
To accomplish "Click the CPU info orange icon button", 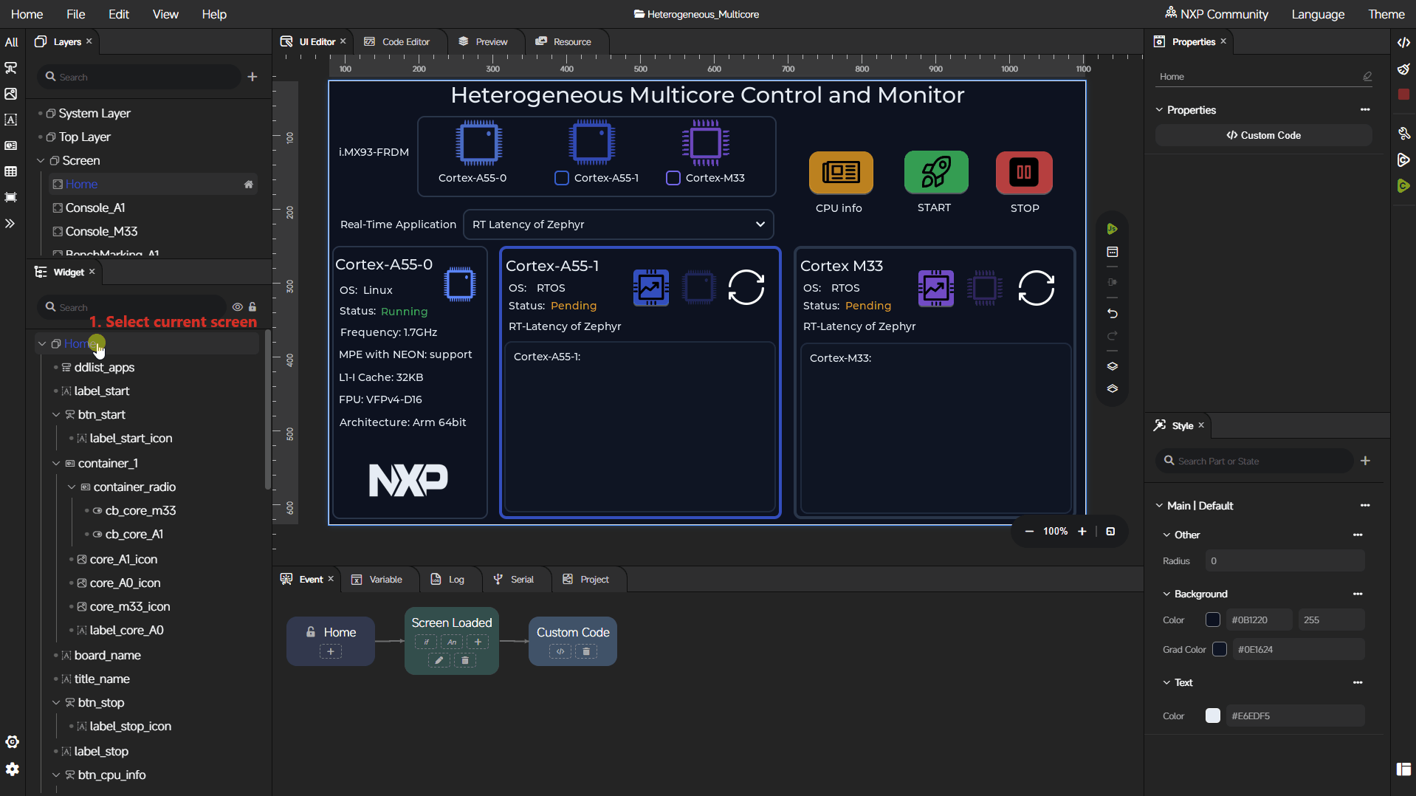I will [x=841, y=172].
